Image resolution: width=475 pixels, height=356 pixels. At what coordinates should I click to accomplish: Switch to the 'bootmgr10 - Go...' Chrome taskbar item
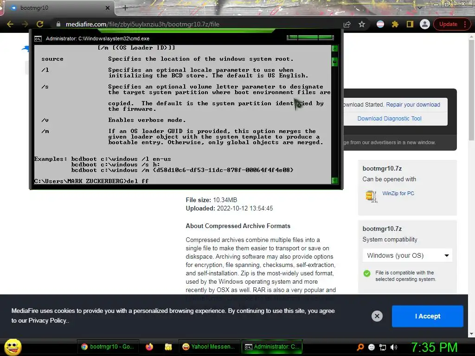[108, 347]
